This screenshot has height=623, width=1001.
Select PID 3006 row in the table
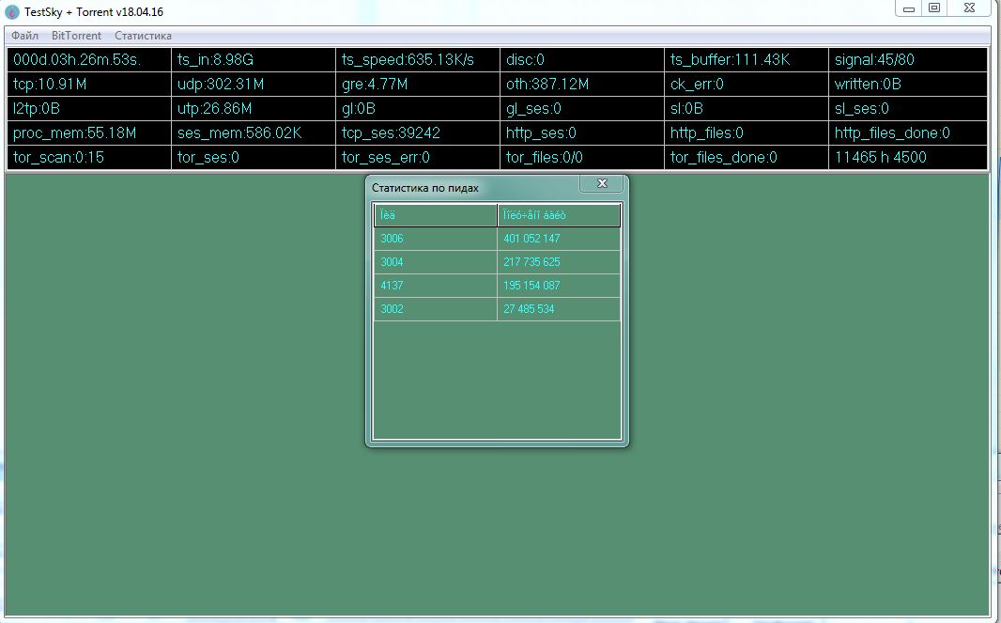(x=435, y=239)
